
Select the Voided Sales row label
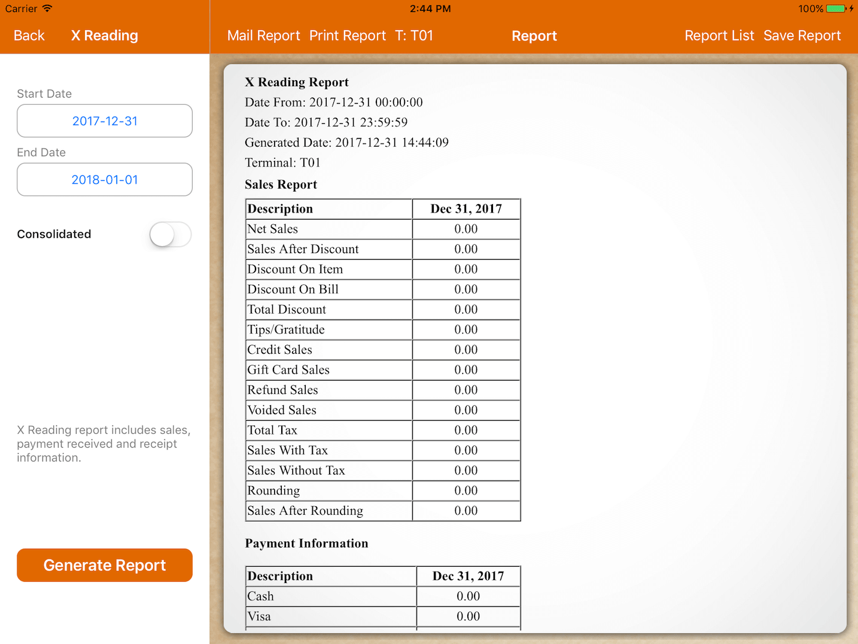point(282,411)
